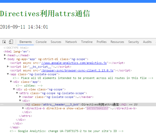Viewport: 156px width, 133px height.
Task: Switch to the Sources tab
Action: point(56,42)
